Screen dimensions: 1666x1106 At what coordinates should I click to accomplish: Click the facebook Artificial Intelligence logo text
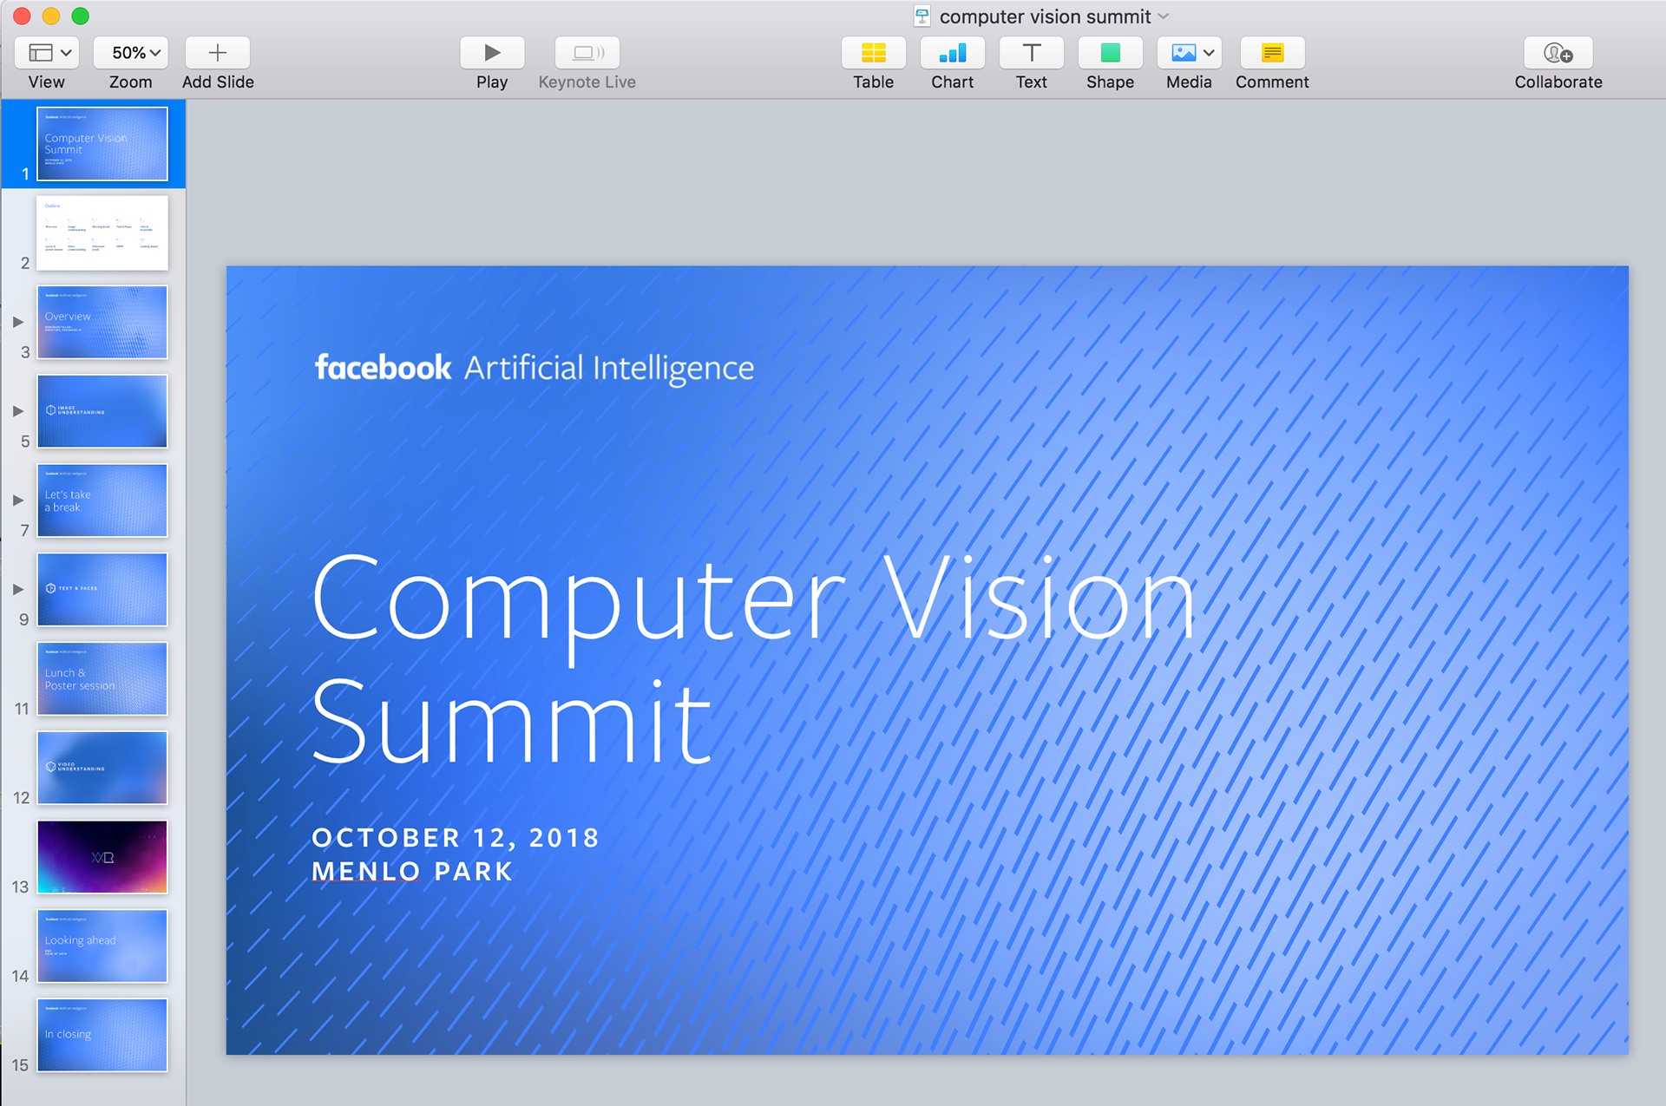point(535,369)
